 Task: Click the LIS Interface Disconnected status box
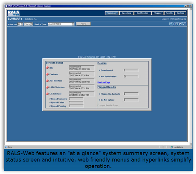click(x=82, y=94)
